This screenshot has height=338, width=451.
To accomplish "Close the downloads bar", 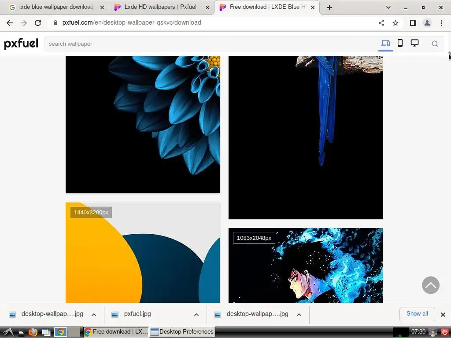I will (x=443, y=314).
